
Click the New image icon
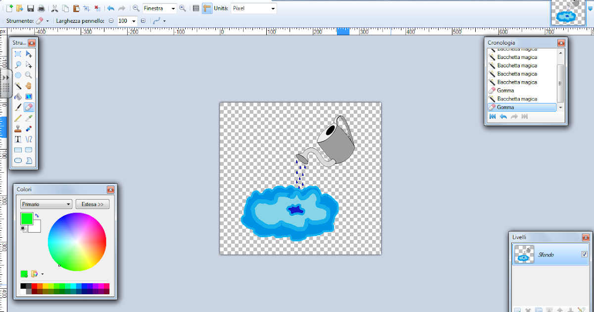tap(9, 8)
